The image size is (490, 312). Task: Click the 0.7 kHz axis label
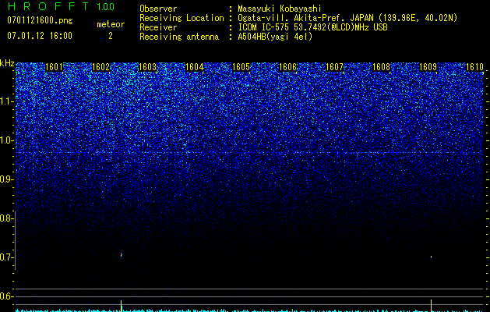(x=6, y=257)
